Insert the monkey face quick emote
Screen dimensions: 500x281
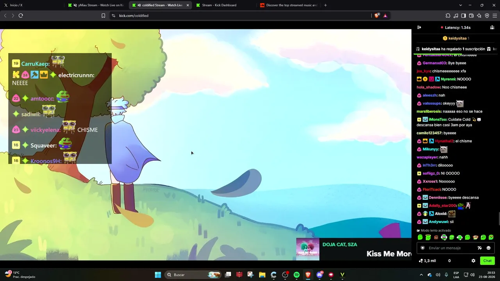(475, 237)
